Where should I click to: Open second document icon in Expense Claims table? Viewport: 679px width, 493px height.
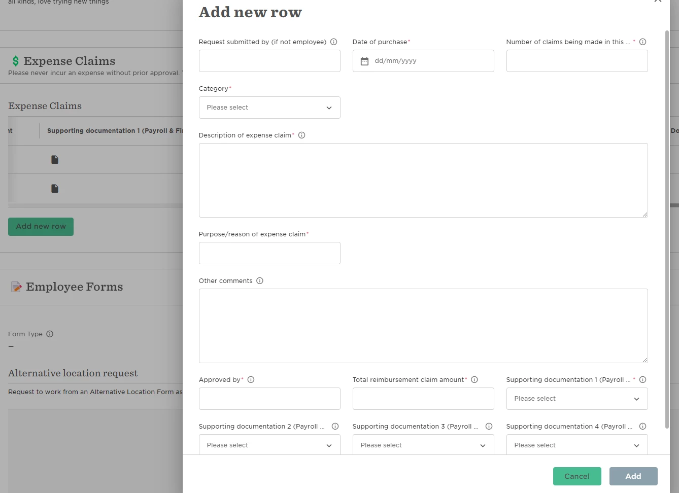coord(55,189)
